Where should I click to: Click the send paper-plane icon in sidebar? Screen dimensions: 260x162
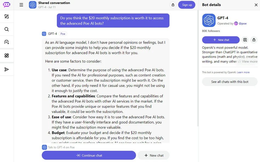(7, 69)
